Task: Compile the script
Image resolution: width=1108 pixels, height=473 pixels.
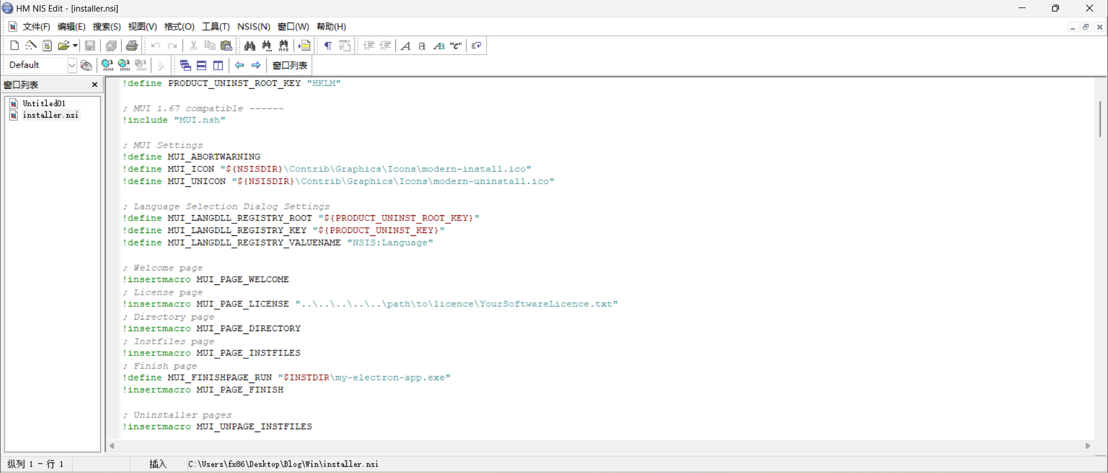Action: pyautogui.click(x=107, y=65)
